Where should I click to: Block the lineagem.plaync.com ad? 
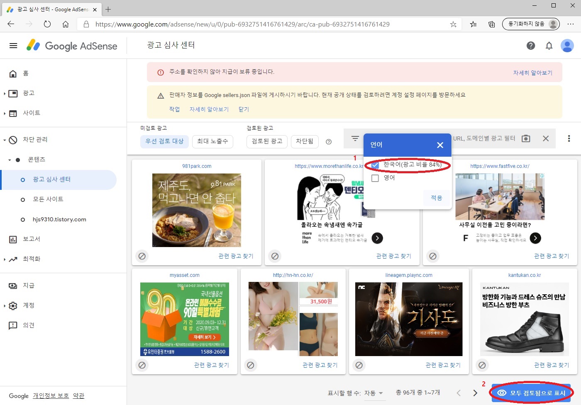point(359,365)
